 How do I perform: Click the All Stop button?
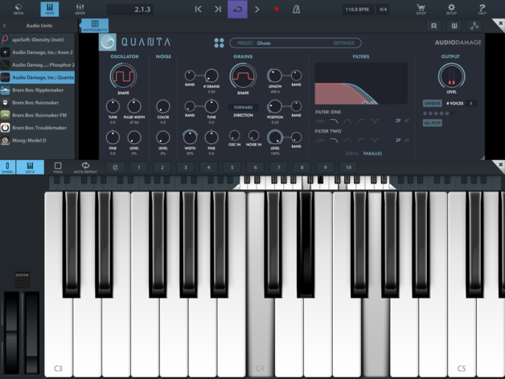(432, 123)
